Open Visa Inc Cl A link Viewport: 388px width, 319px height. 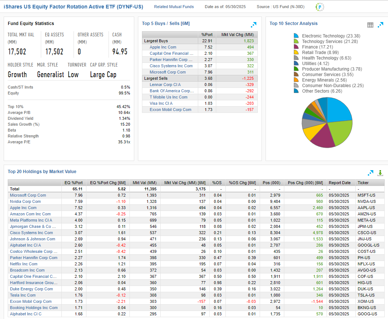pyautogui.click(x=161, y=103)
